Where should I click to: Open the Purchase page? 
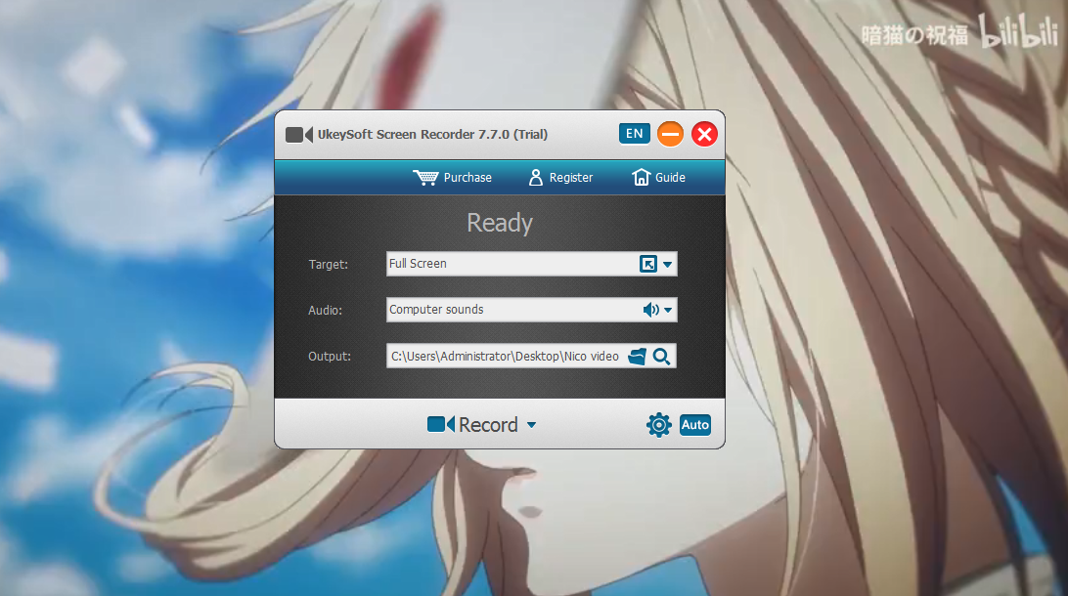(x=453, y=178)
